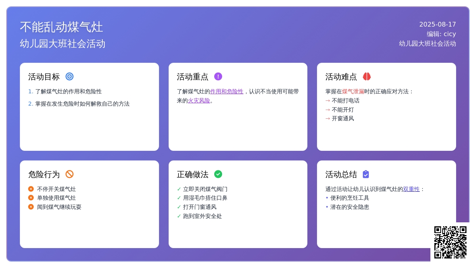Click the 不停开关煤气灶 text
The image size is (476, 268).
56,189
